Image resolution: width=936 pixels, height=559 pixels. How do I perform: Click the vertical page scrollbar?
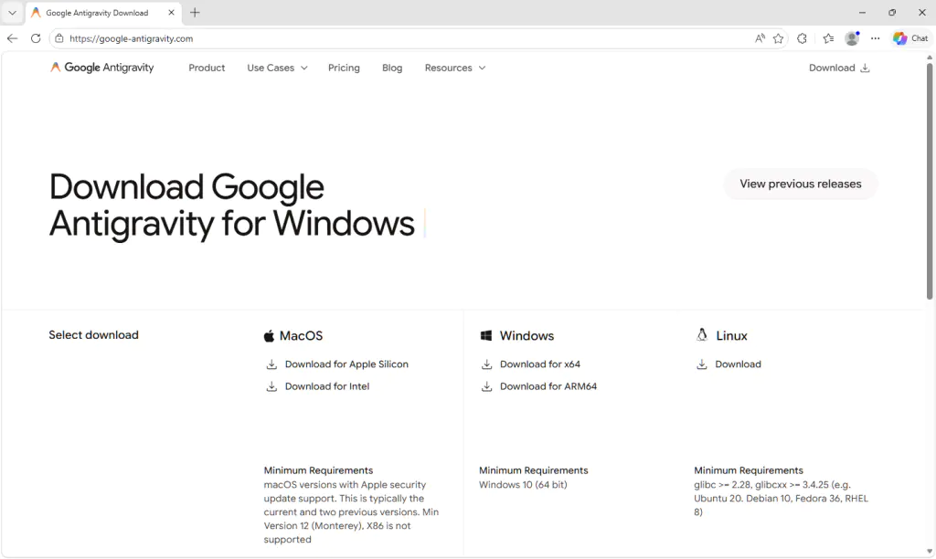(930, 183)
